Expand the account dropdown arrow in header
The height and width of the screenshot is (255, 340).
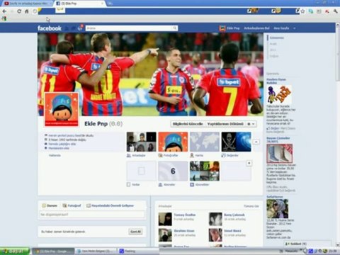click(x=295, y=28)
